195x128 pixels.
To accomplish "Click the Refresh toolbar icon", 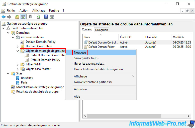I will pyautogui.click(x=38, y=17).
